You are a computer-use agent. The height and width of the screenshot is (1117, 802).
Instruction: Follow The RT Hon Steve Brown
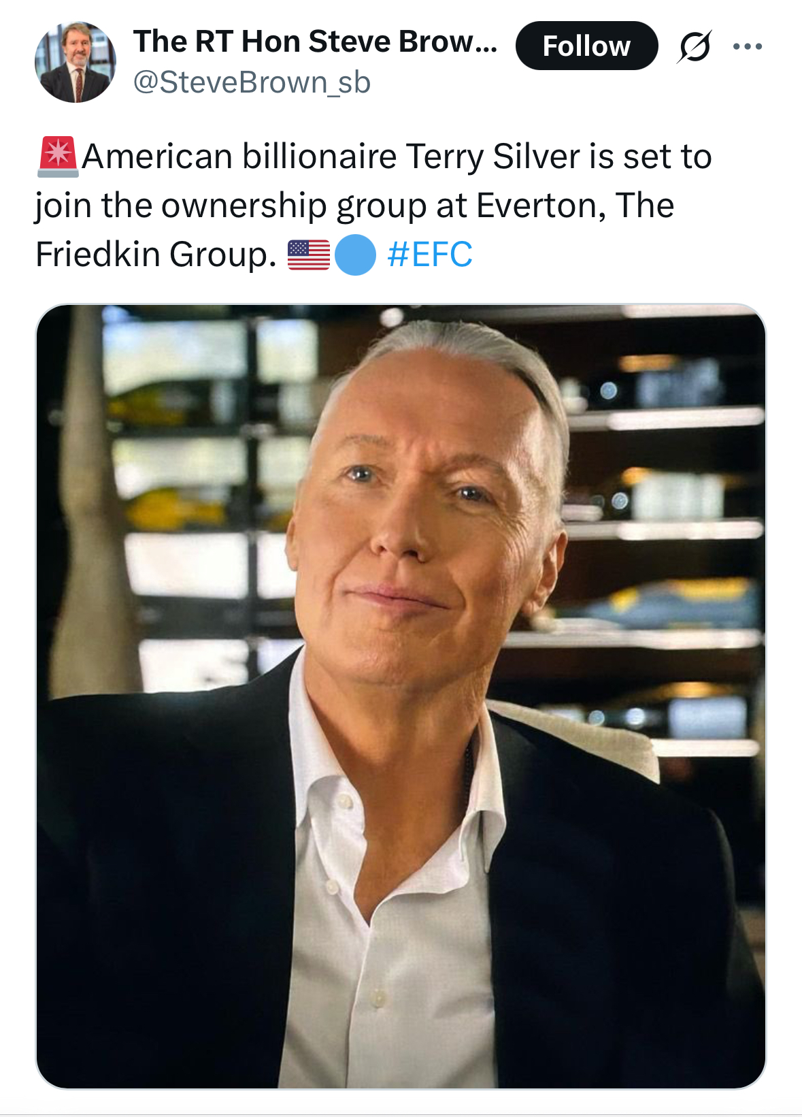(586, 46)
